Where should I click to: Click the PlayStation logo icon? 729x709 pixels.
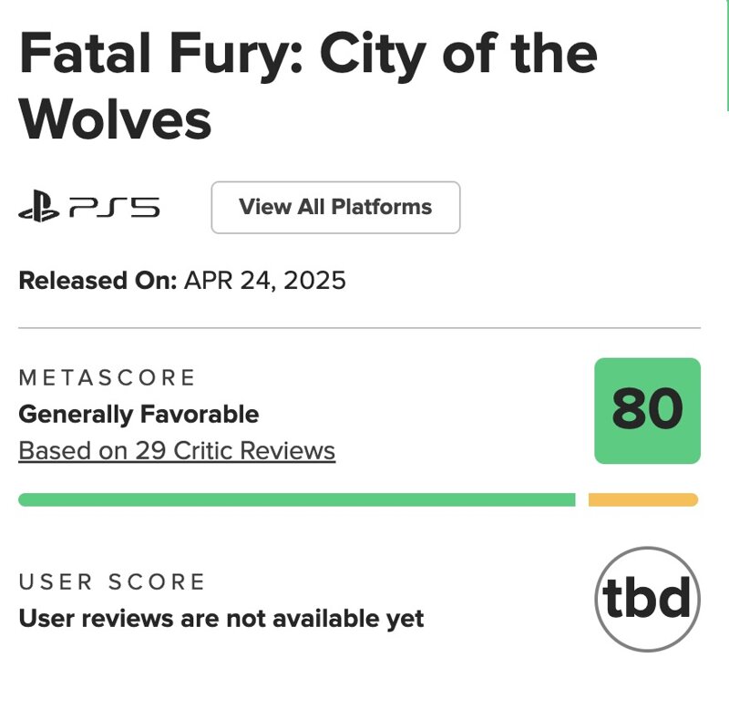39,207
